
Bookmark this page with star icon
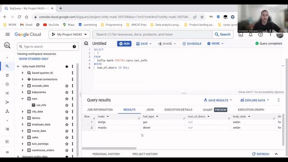[202, 17]
